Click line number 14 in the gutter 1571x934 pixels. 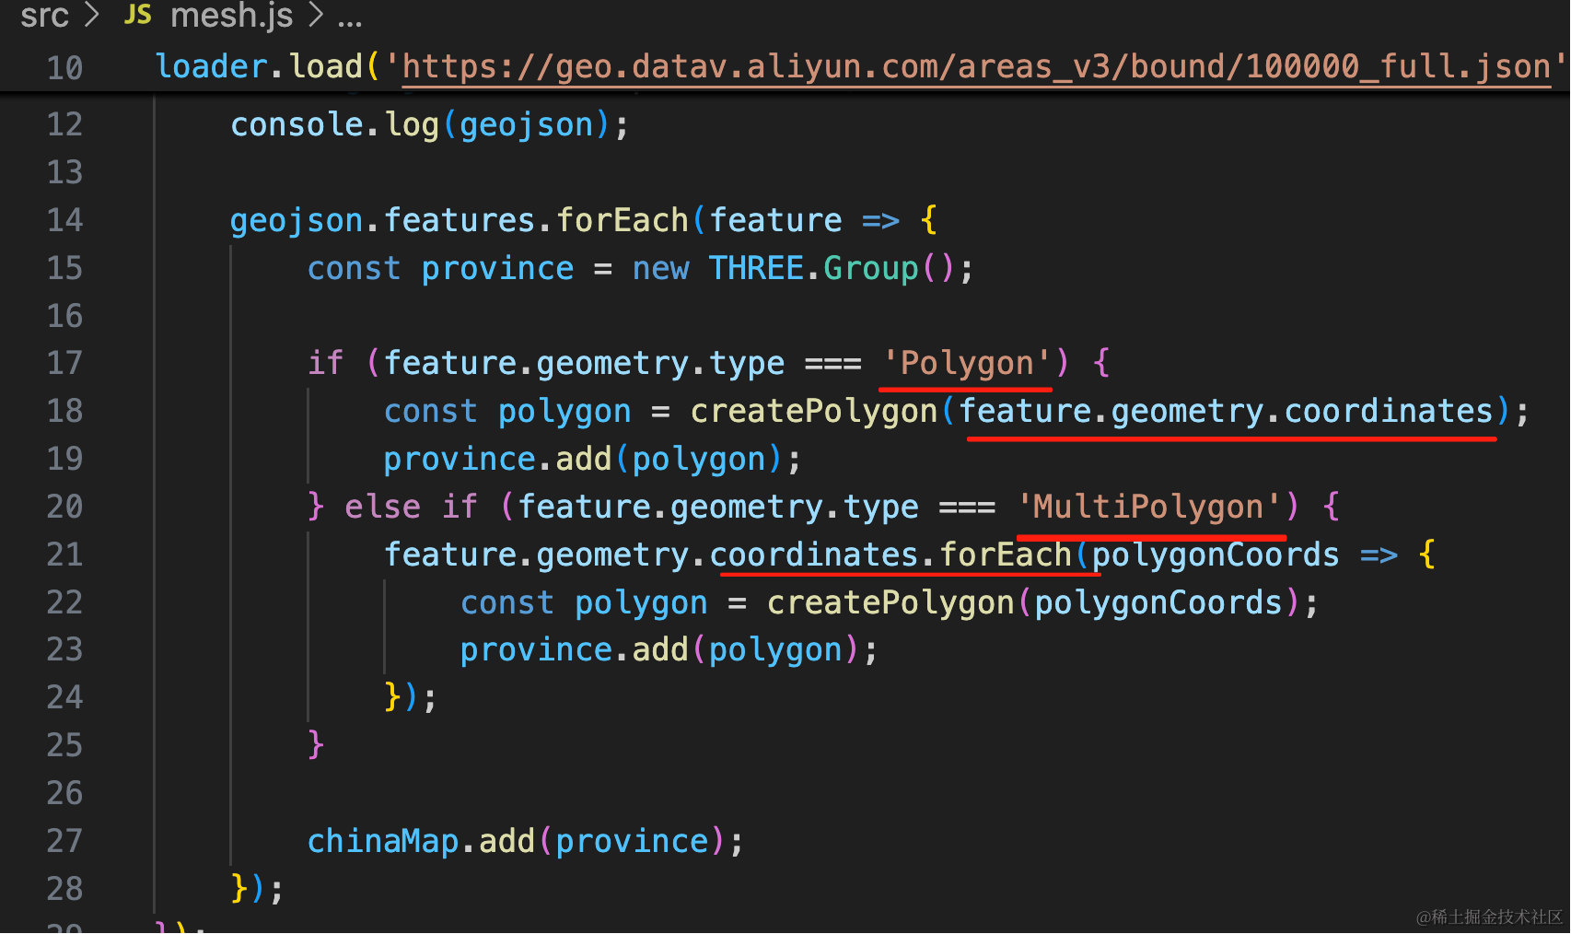tap(64, 220)
